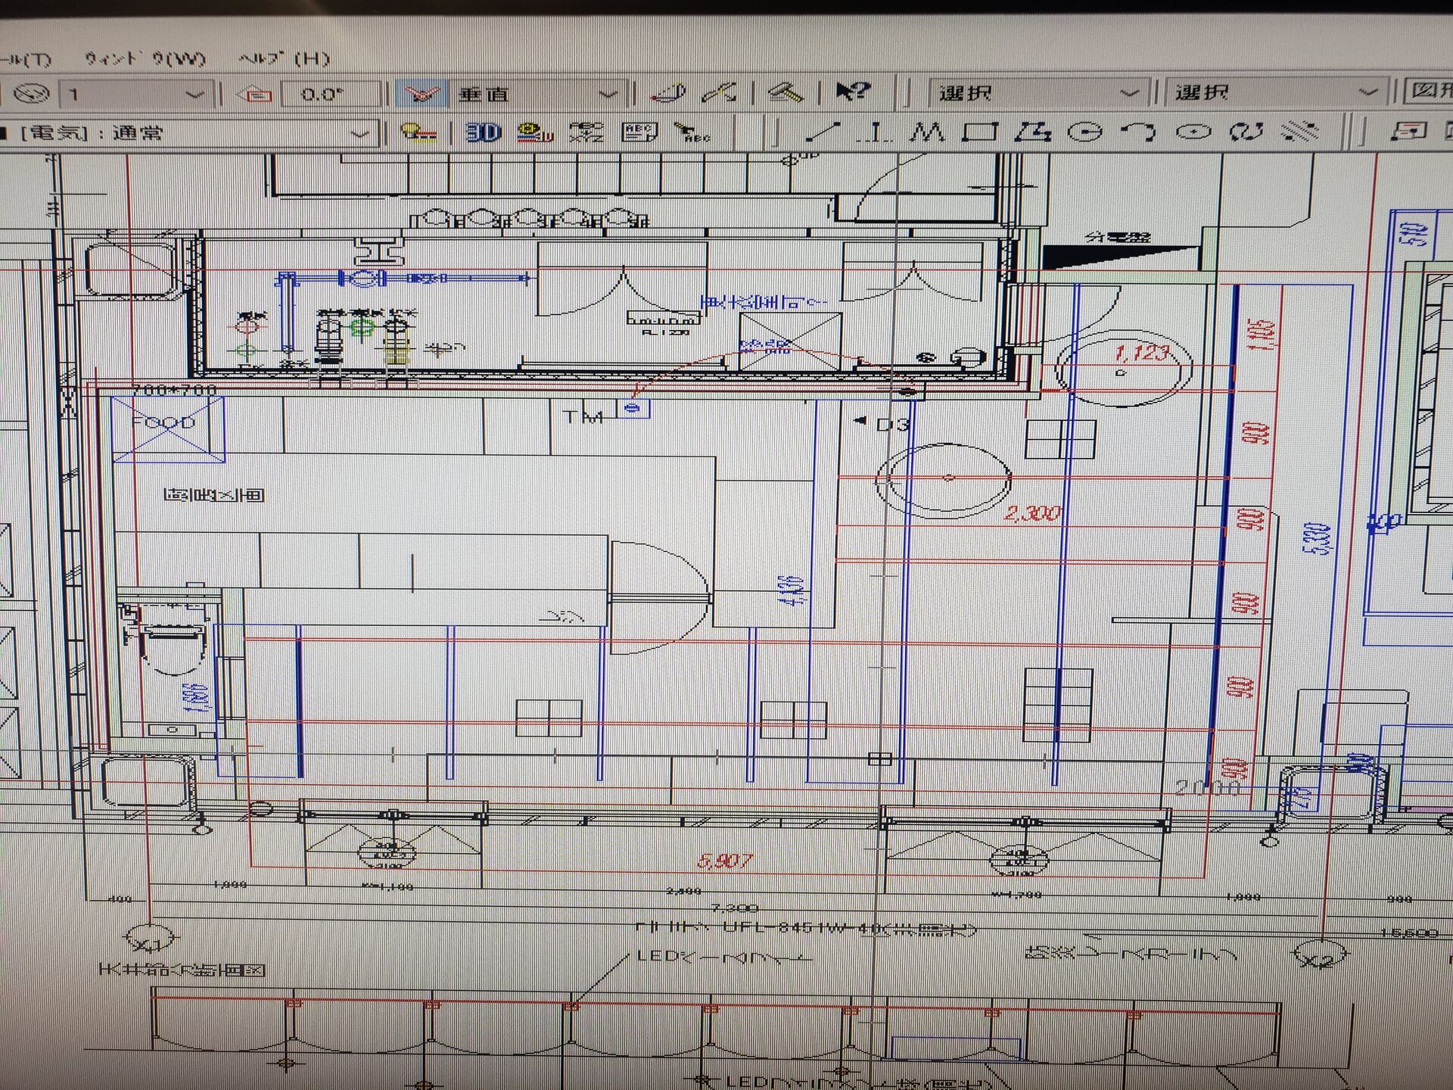Click the blue 3D view icon

click(x=484, y=133)
